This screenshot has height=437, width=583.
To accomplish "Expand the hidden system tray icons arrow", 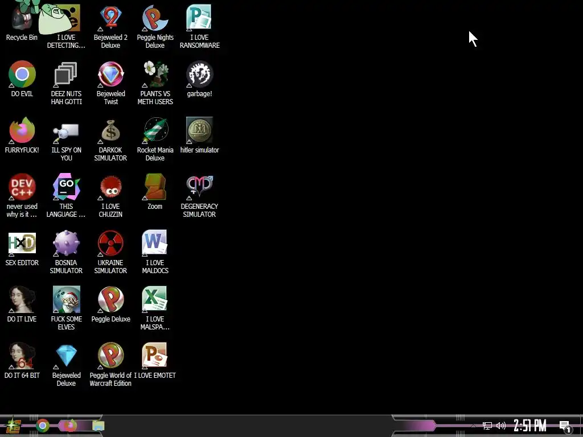I will coord(473,426).
